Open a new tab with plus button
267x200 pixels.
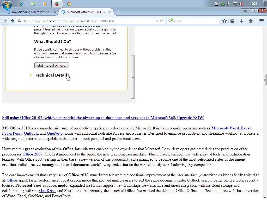point(118,12)
